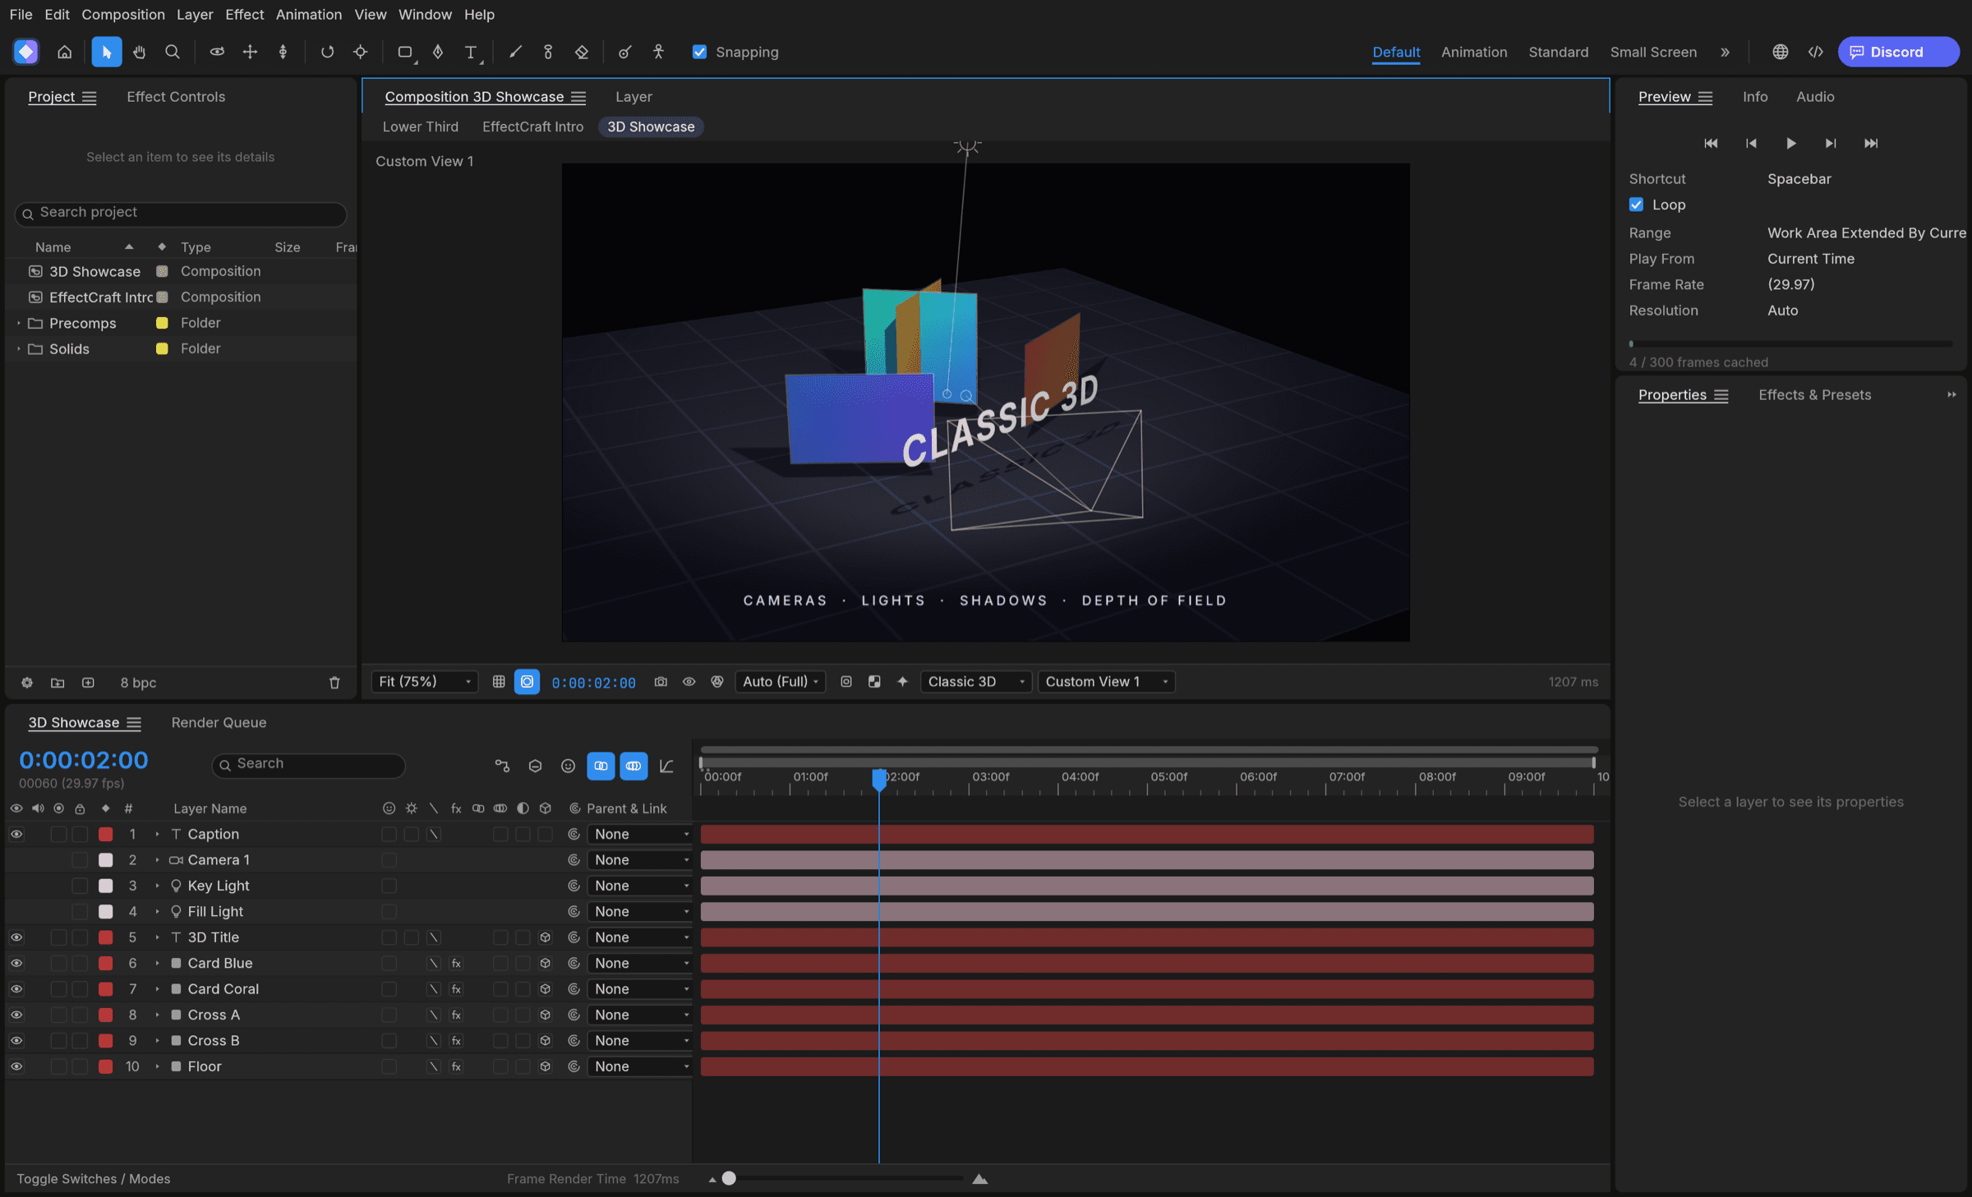Take a snapshot with camera icon
The width and height of the screenshot is (1972, 1197).
(661, 682)
